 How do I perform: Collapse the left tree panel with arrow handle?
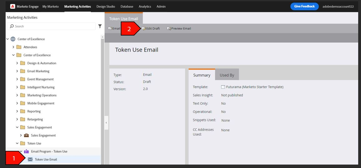coord(106,123)
